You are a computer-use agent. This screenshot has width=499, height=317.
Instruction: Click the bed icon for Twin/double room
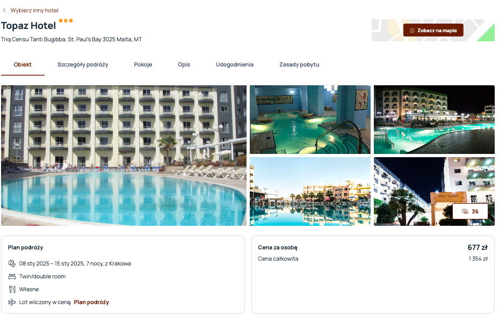12,277
